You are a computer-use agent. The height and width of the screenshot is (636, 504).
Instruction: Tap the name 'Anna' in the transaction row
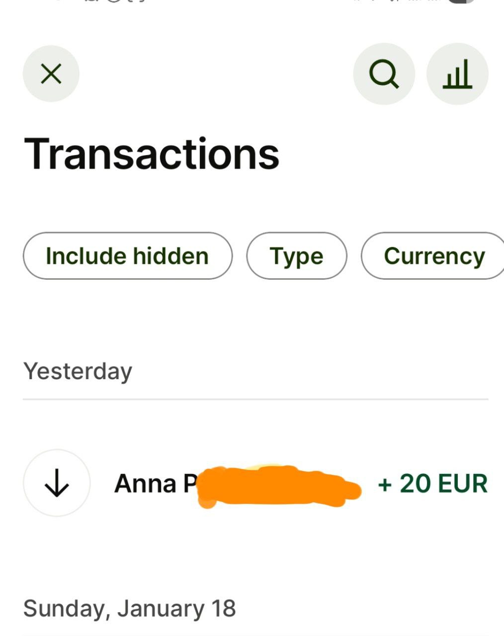145,483
